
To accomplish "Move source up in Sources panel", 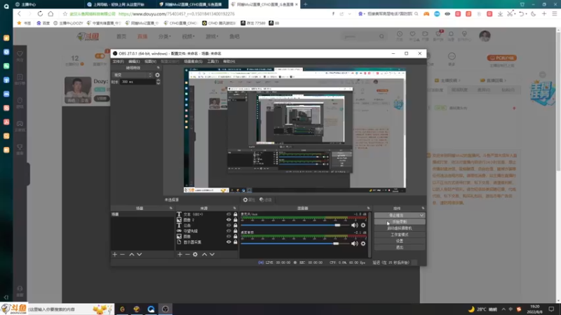I will (204, 254).
